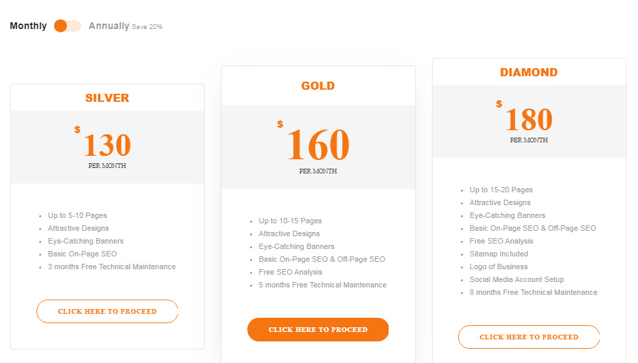Image resolution: width=638 pixels, height=363 pixels.
Task: Click the dollar sign beside 180
Action: [499, 104]
